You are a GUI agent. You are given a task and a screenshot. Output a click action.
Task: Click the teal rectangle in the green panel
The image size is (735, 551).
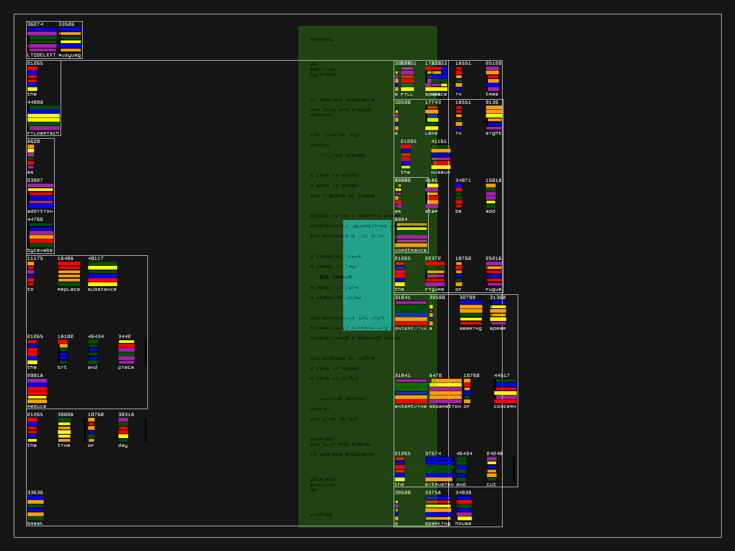pyautogui.click(x=367, y=275)
